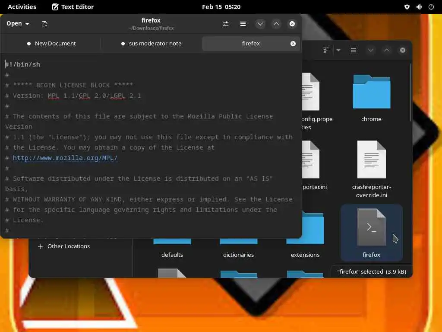Select the firefox script file icon
The width and height of the screenshot is (442, 332).
371,227
